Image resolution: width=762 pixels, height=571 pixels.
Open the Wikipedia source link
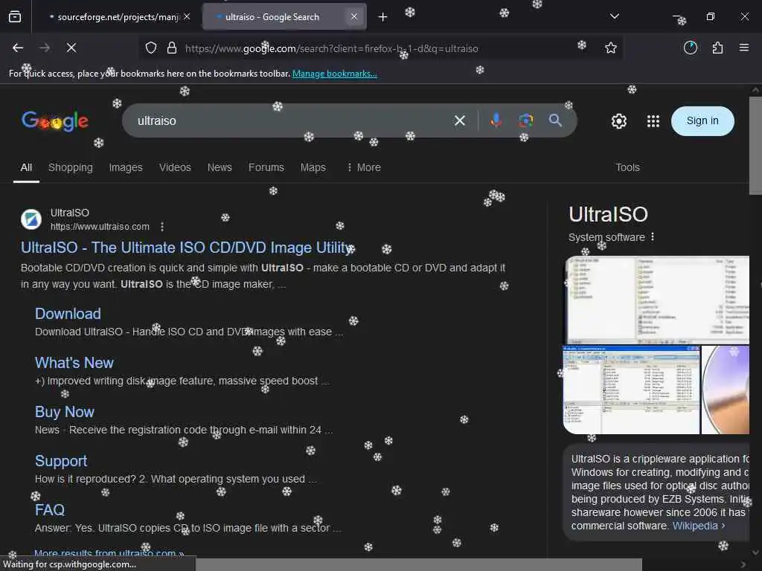point(698,526)
